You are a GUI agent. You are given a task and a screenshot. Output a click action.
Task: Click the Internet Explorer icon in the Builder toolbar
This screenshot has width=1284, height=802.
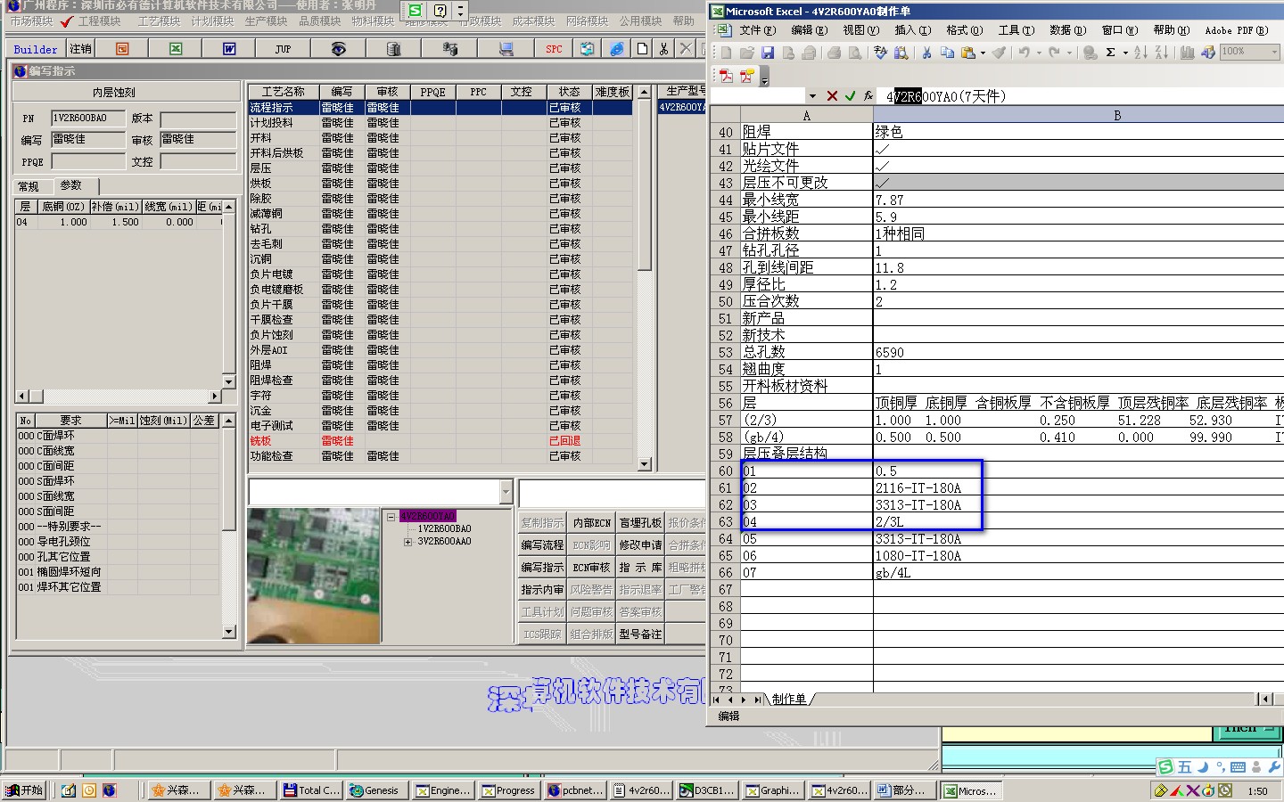[617, 49]
